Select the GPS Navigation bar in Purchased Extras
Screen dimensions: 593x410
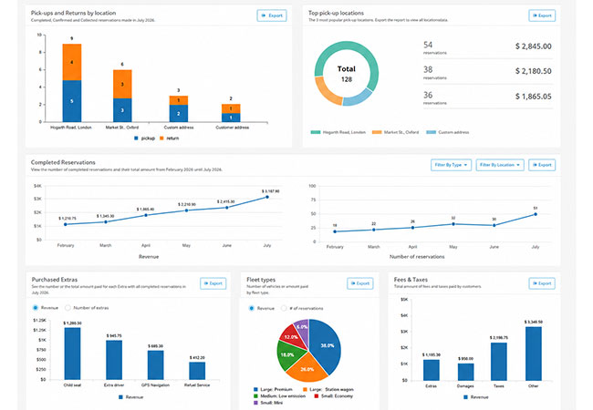(x=155, y=365)
